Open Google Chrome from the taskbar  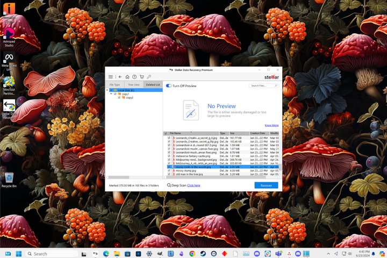pos(192,254)
